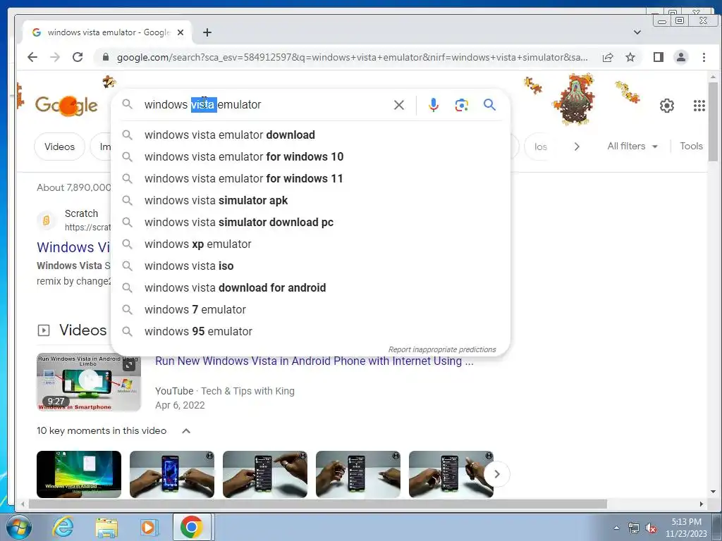Click the browser forward arrow

click(x=55, y=57)
